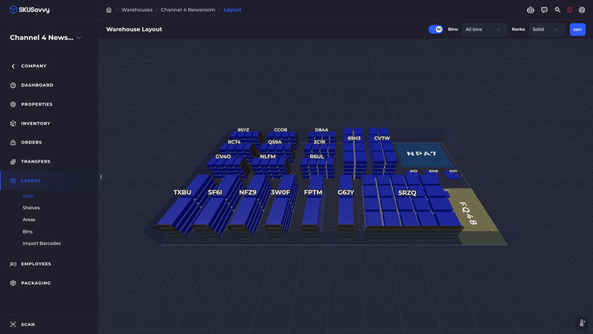This screenshot has width=593, height=334.
Task: Select rack NLFM in the layout
Action: [x=270, y=166]
